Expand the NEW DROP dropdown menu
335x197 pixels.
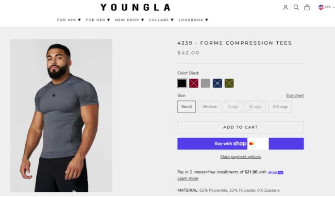129,20
